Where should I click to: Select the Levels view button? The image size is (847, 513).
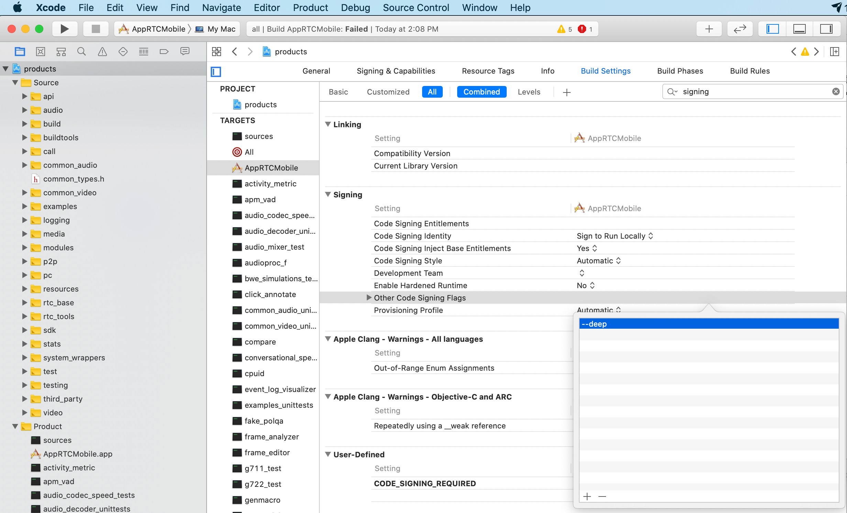click(529, 92)
